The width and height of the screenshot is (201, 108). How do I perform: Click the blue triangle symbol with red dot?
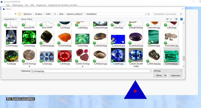coord(135,90)
